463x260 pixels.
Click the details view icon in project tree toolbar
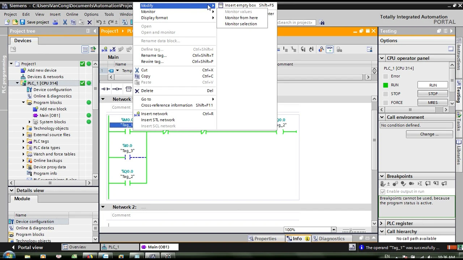pos(85,49)
